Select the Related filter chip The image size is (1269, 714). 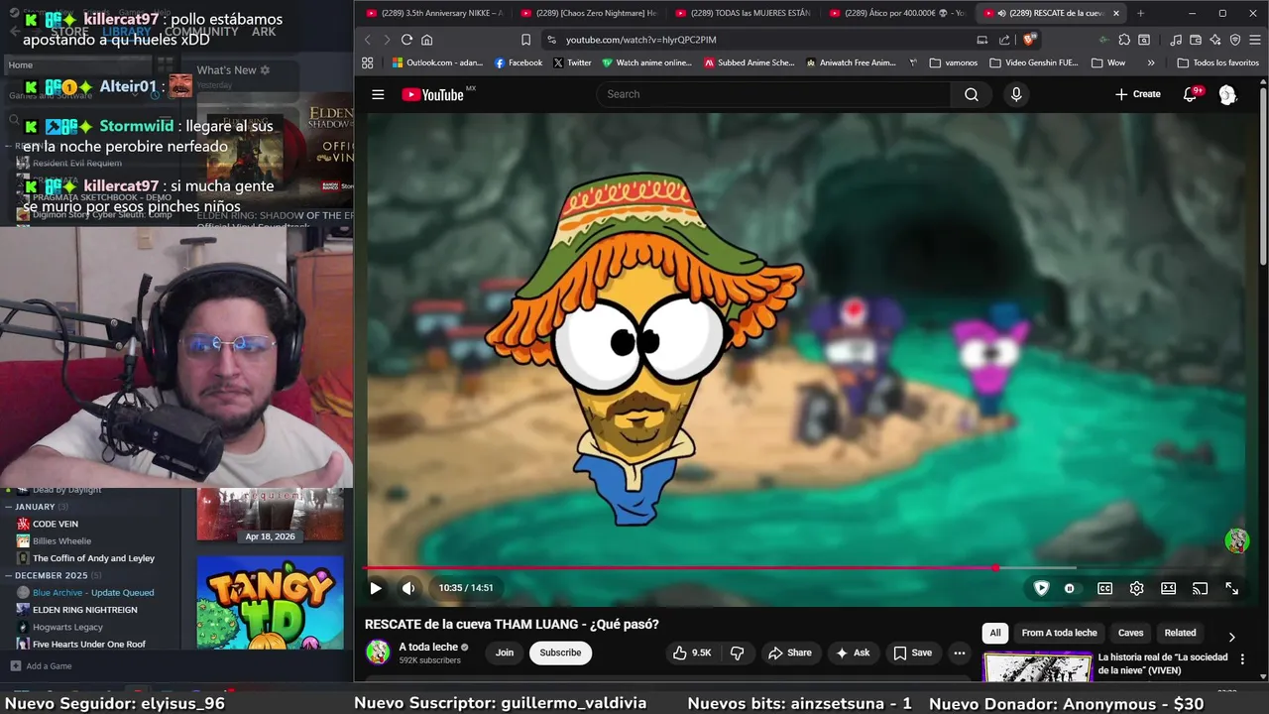[x=1180, y=633]
